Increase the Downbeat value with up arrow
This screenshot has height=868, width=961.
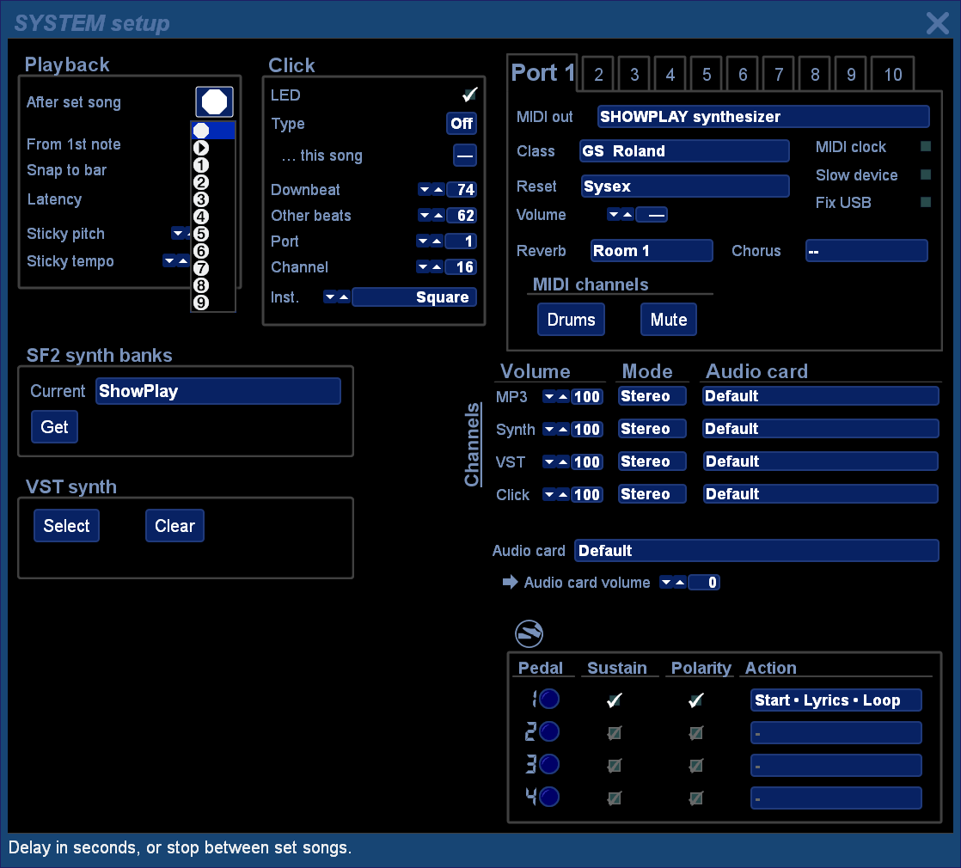point(438,190)
